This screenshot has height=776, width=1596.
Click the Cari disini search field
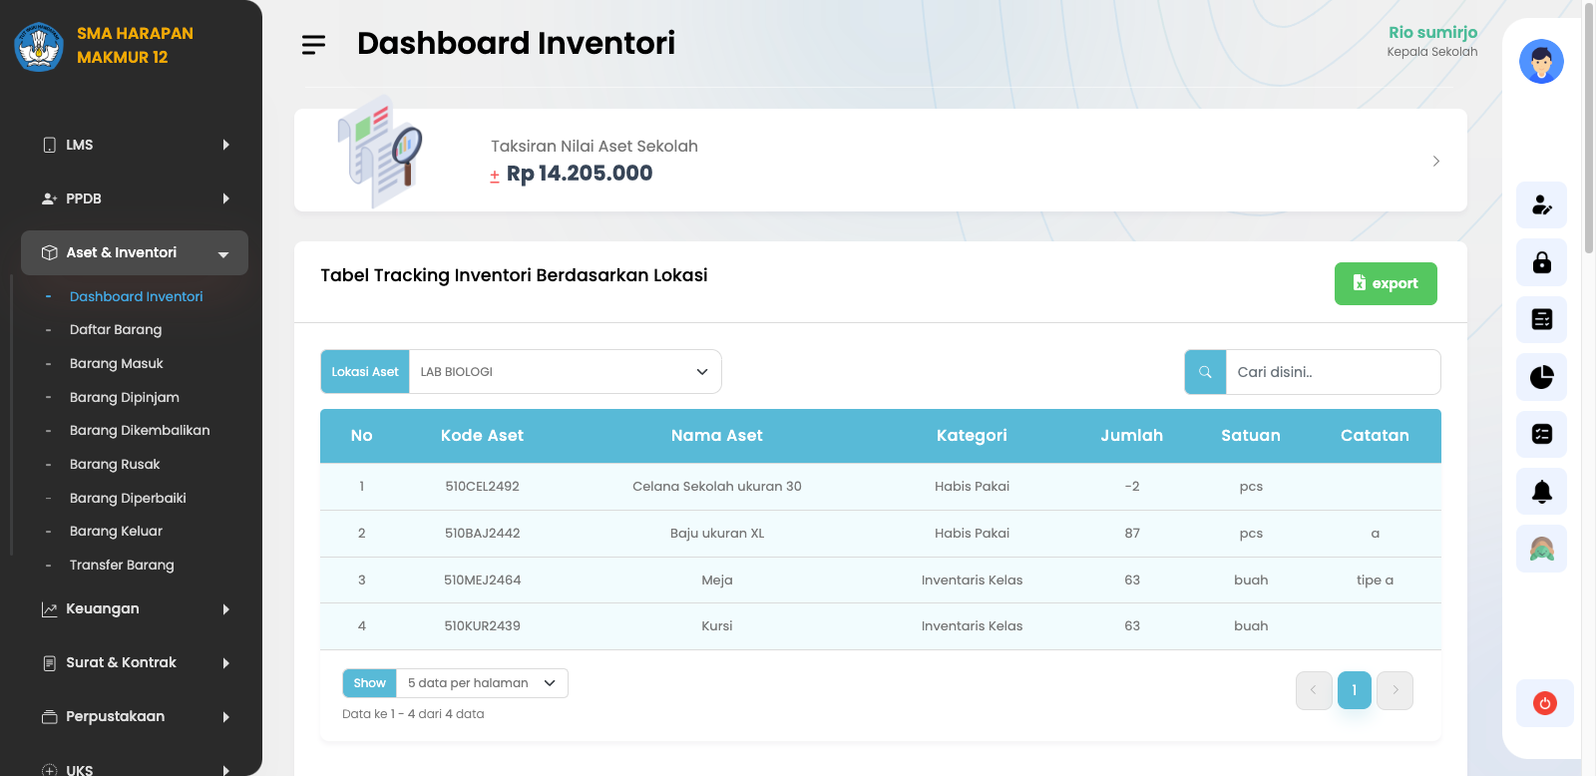pyautogui.click(x=1332, y=372)
